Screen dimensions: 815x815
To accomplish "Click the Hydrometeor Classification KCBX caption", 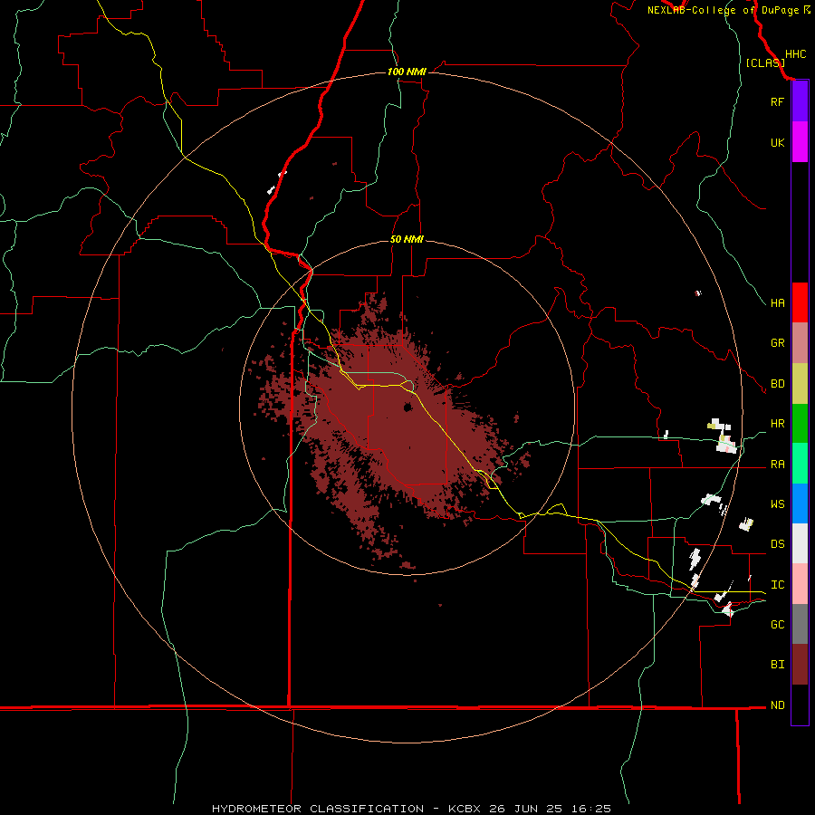I will click(411, 809).
